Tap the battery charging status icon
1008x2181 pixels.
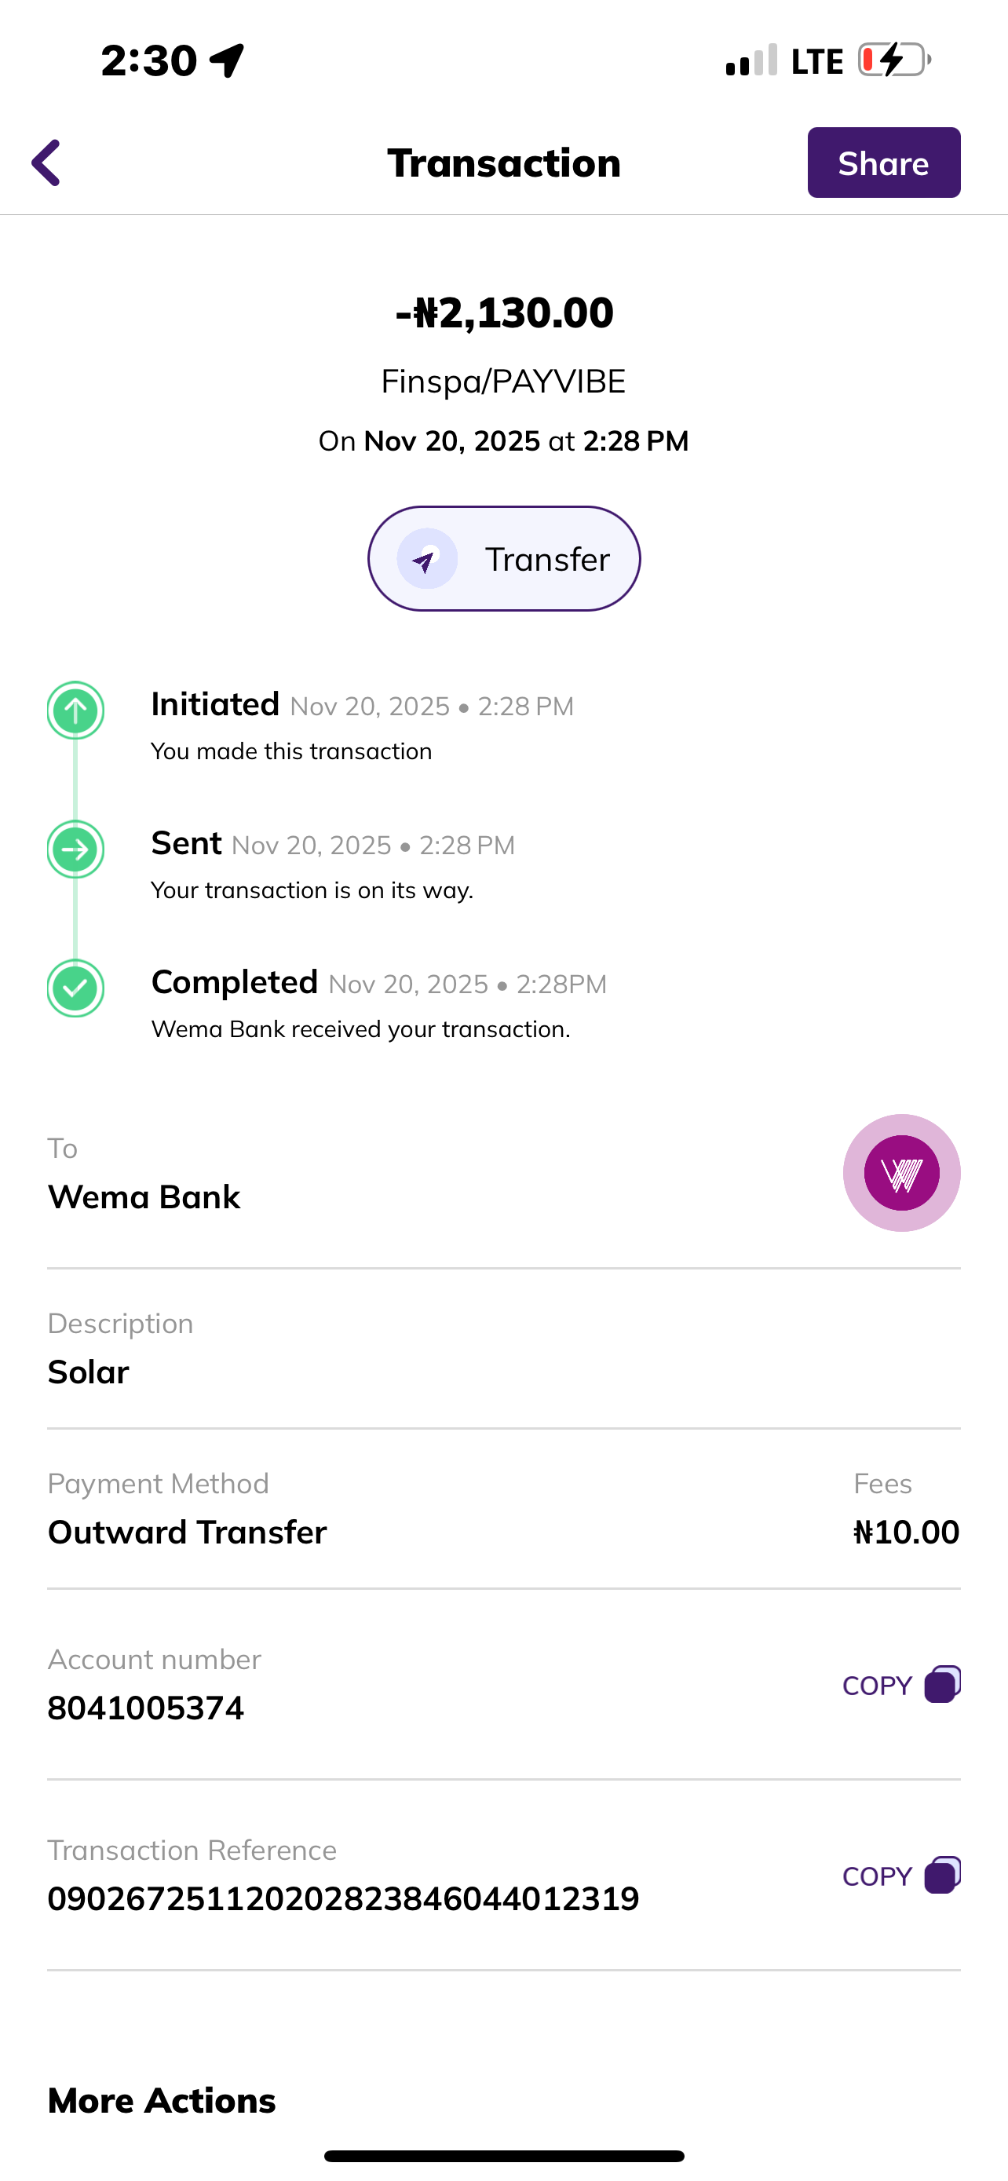(893, 60)
